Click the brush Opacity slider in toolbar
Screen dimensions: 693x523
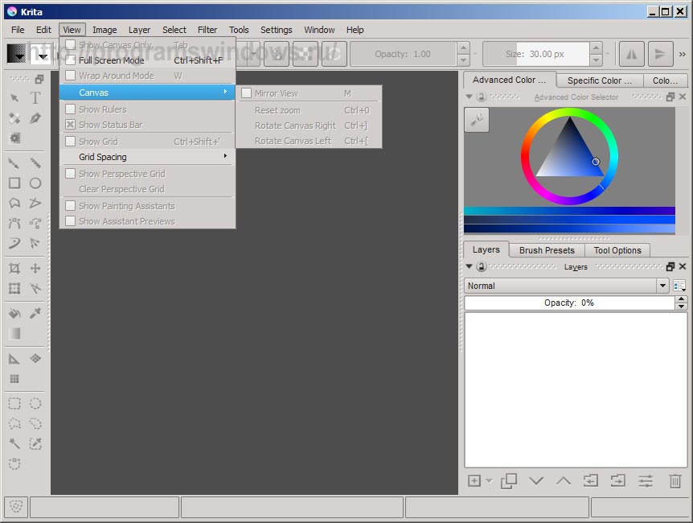403,54
